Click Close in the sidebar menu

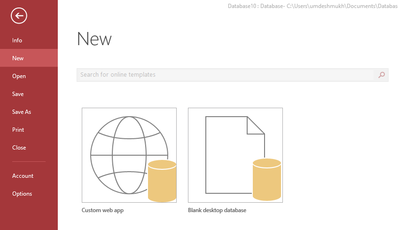29,147
